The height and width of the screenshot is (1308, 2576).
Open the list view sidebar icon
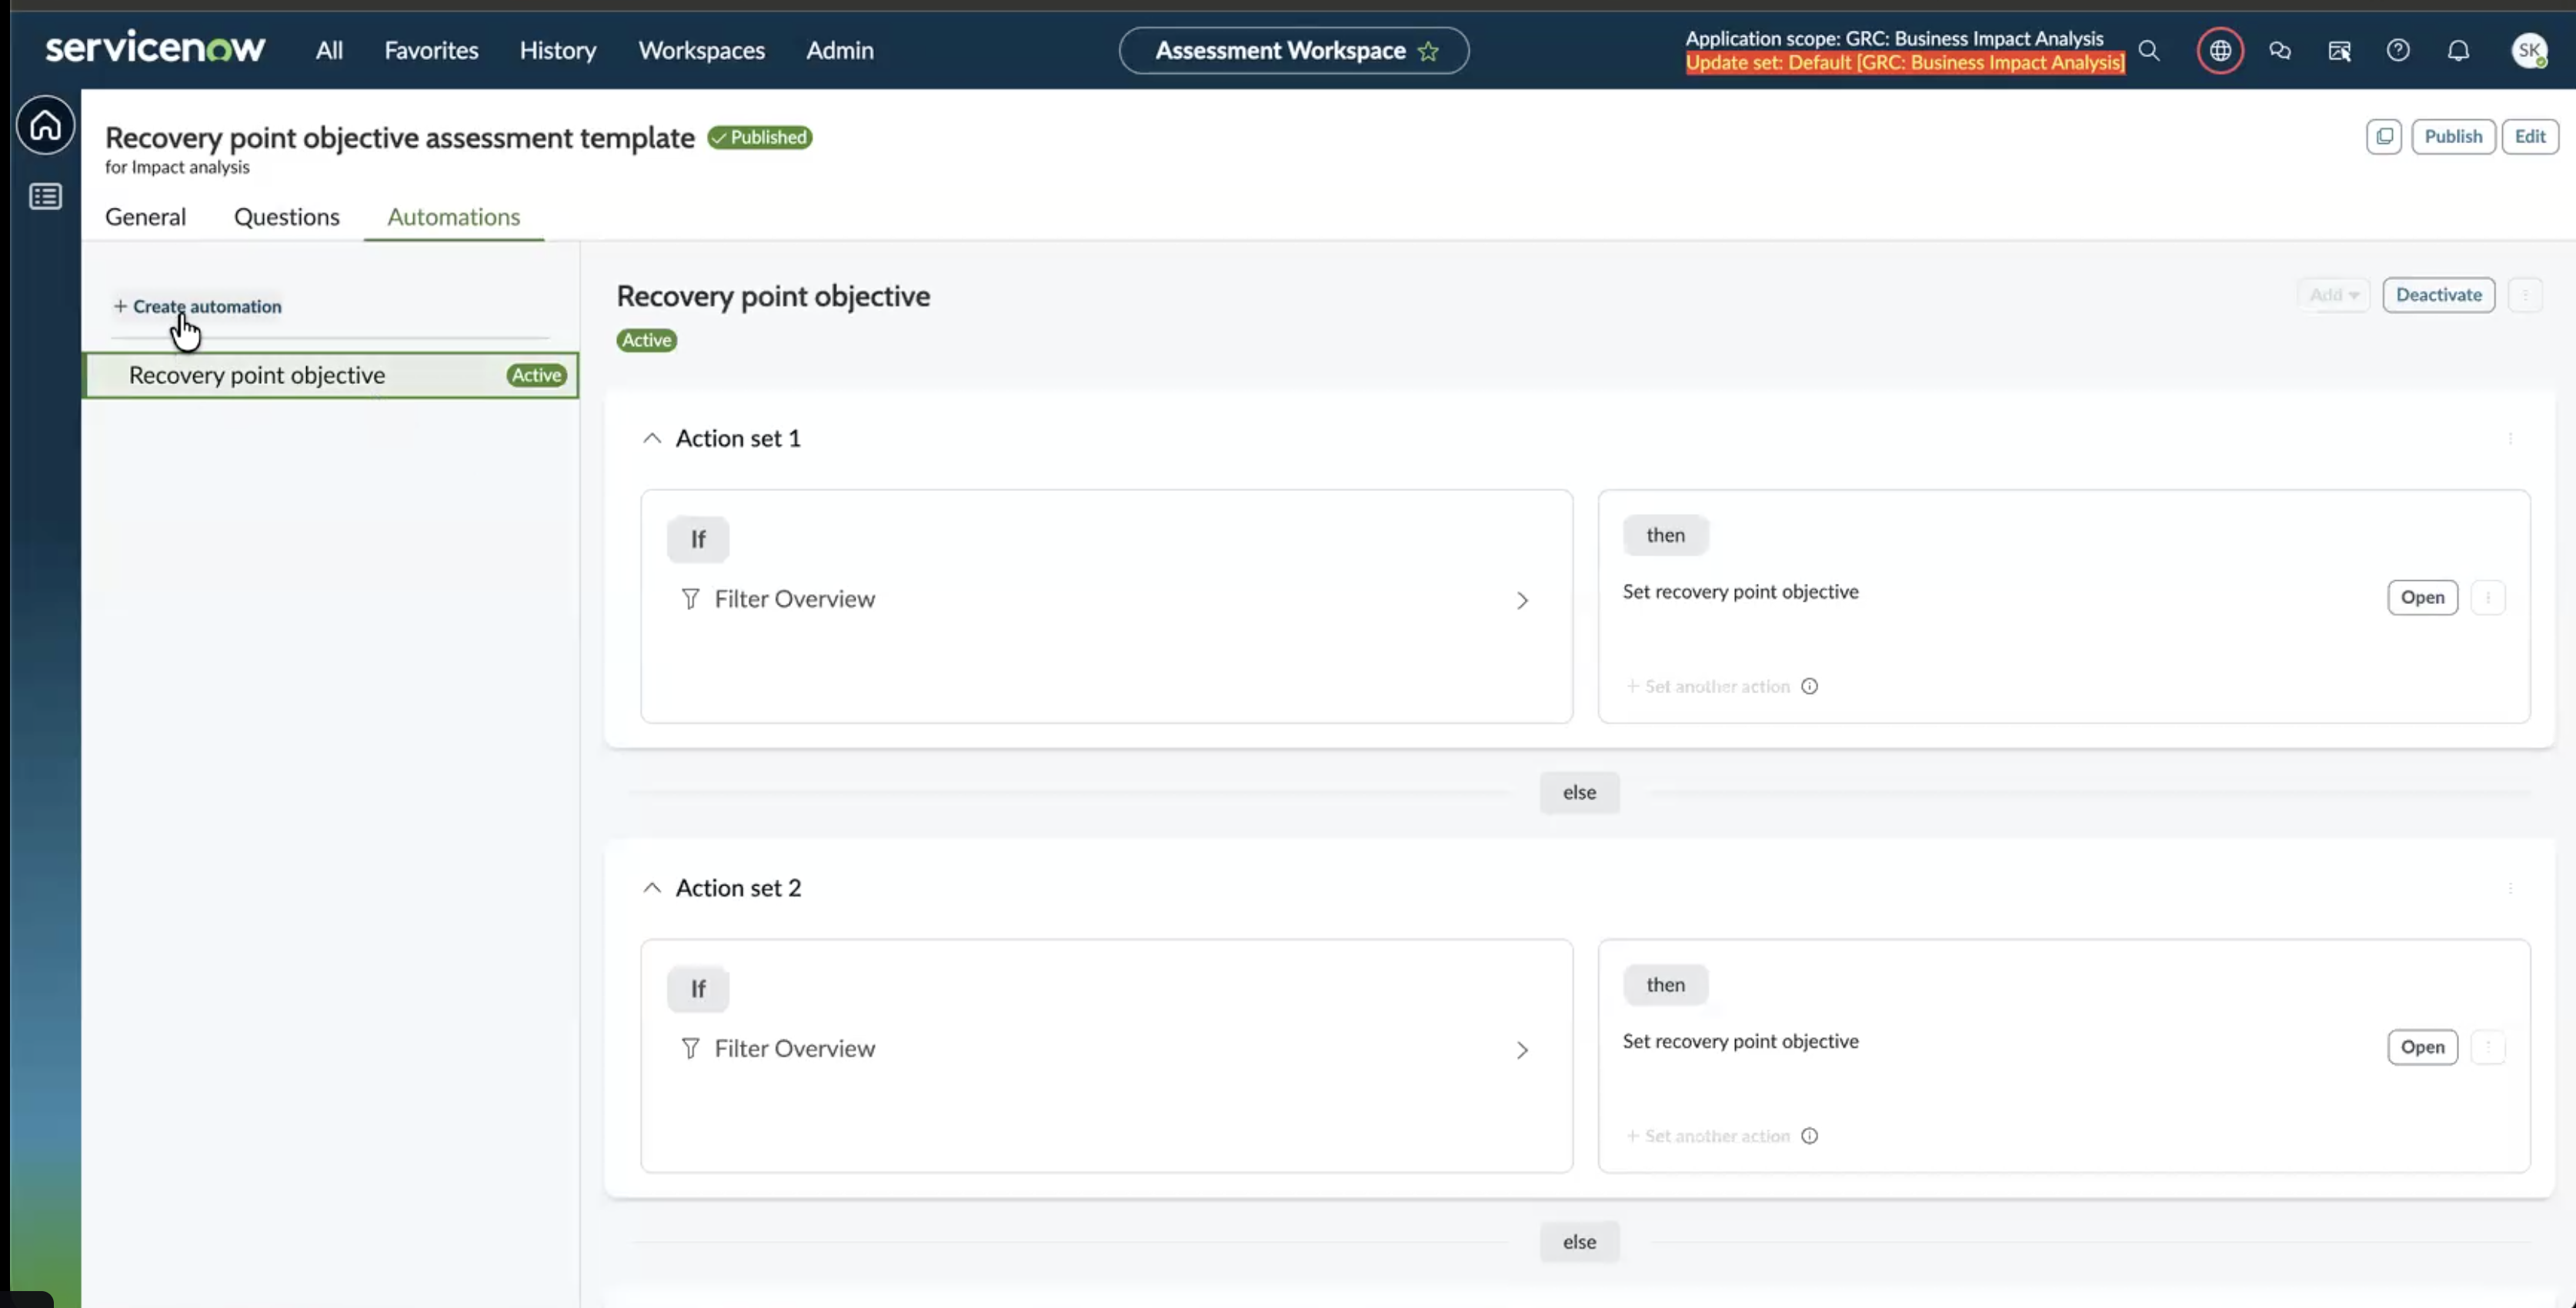(45, 196)
